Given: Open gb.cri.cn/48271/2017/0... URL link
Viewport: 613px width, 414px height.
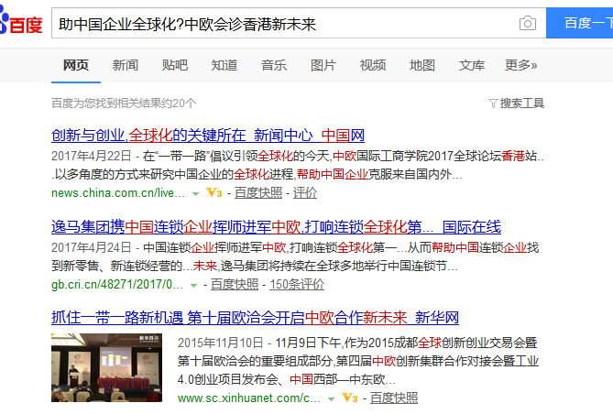Looking at the screenshot, I should click(x=117, y=284).
